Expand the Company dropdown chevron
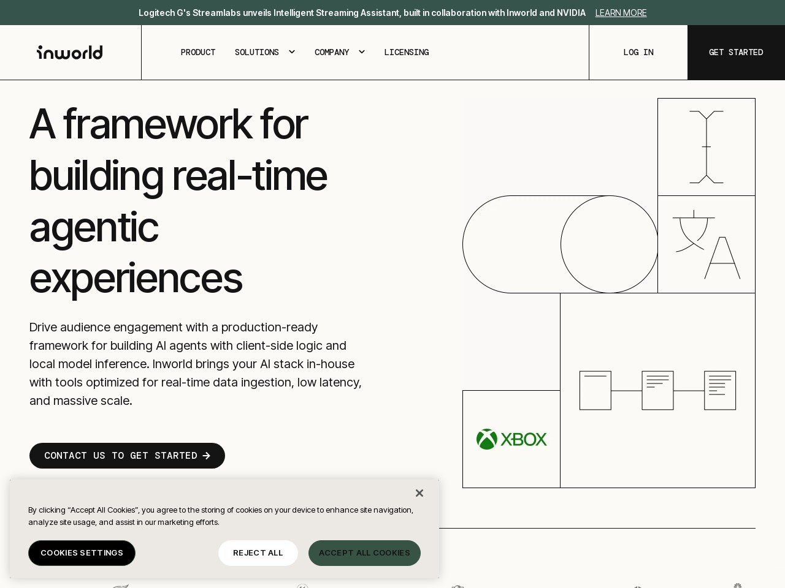 click(362, 52)
